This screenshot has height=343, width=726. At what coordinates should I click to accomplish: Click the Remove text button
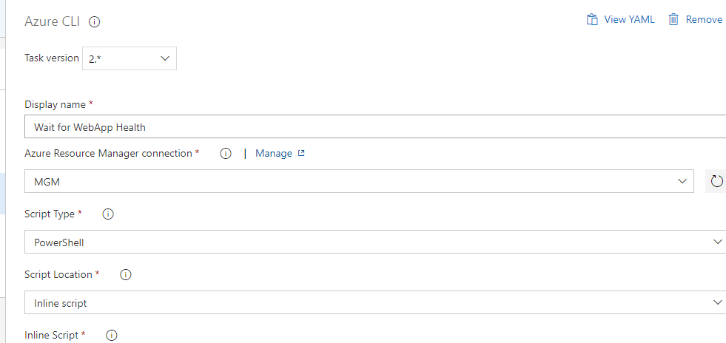(704, 19)
